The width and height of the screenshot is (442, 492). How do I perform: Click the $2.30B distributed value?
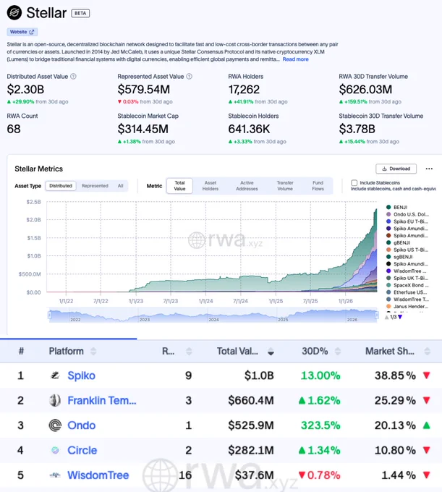(25, 90)
